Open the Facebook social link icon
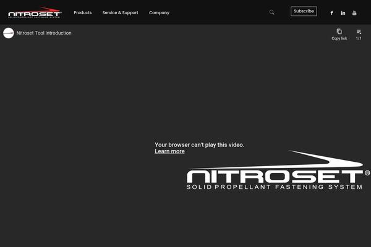Viewport: 371px width, 247px height. (x=331, y=13)
